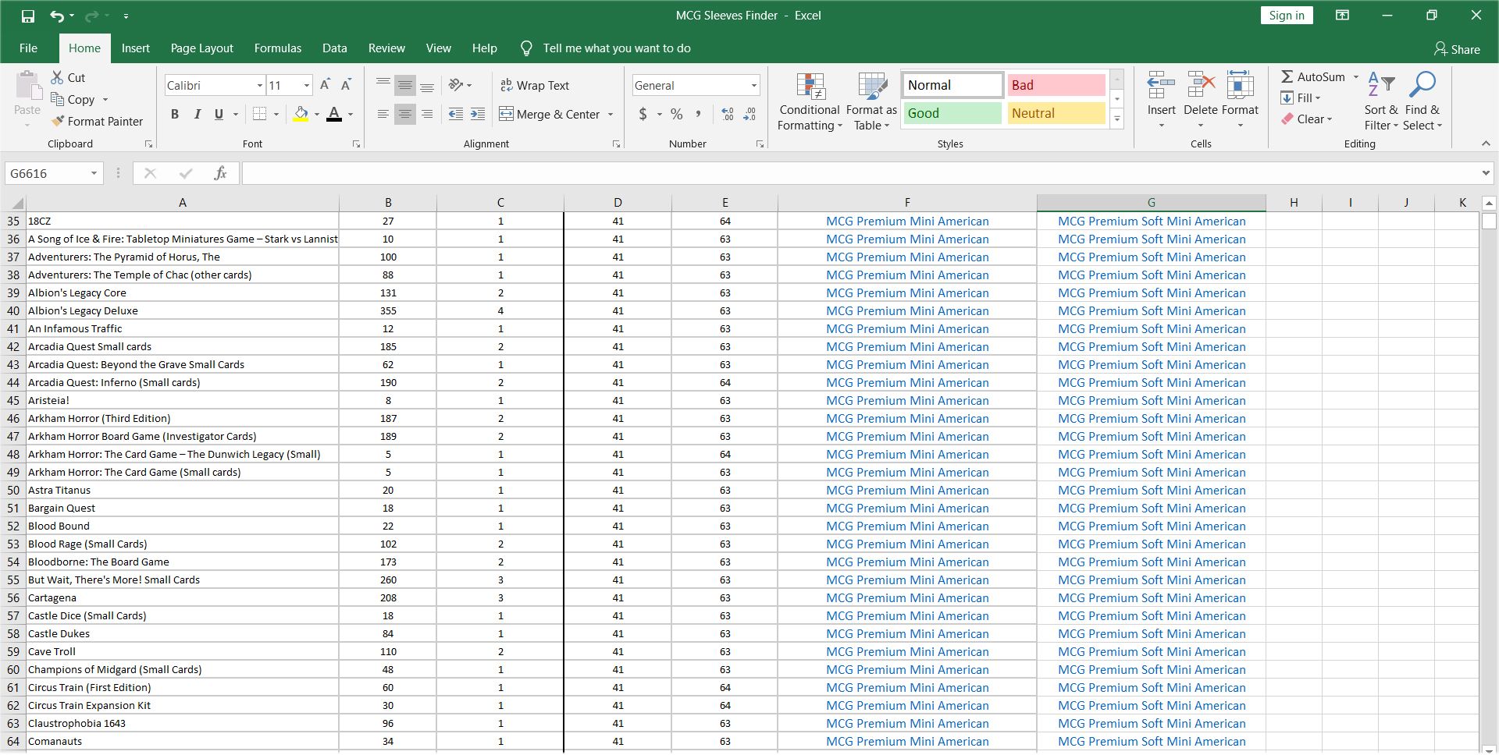Viewport: 1499px width, 755px height.
Task: Apply the Bad cell style
Action: [1056, 85]
